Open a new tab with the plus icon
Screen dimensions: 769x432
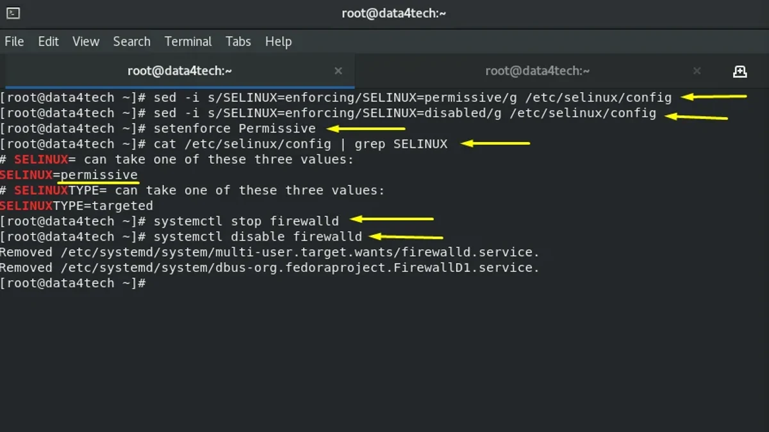pos(740,71)
